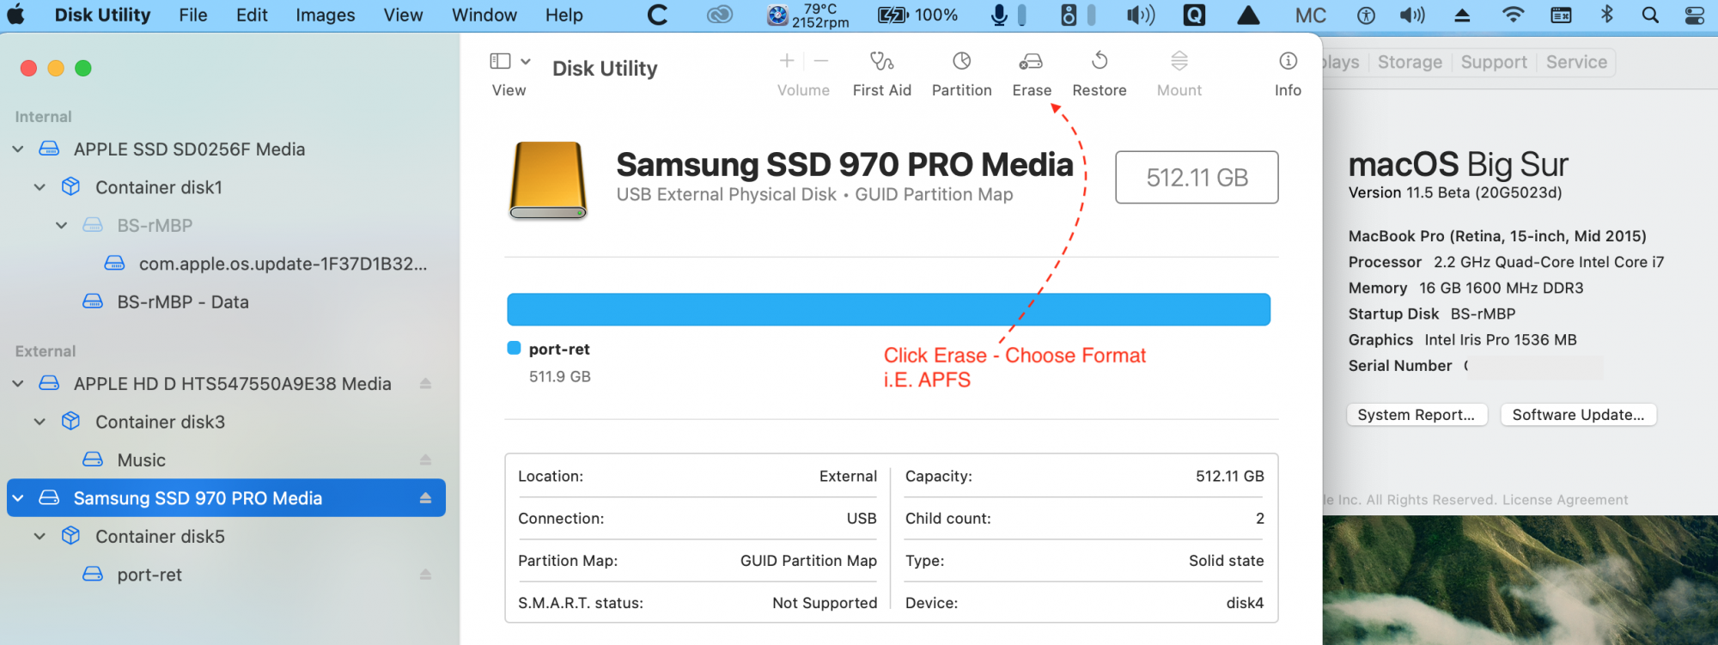Click the blue port-ret legend swatch
The image size is (1718, 645).
[x=515, y=348]
